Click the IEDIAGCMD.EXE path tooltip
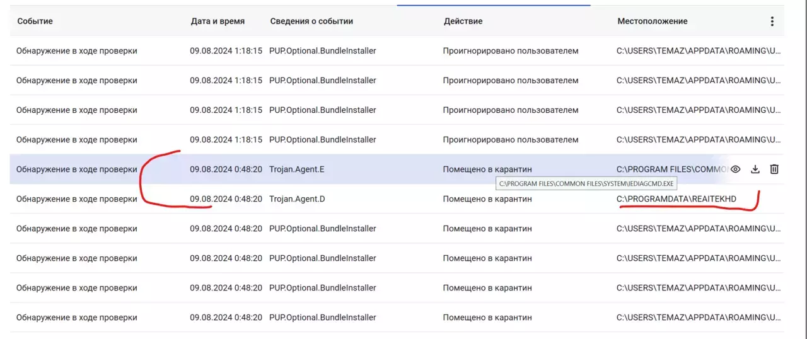The height and width of the screenshot is (339, 807). click(x=586, y=184)
